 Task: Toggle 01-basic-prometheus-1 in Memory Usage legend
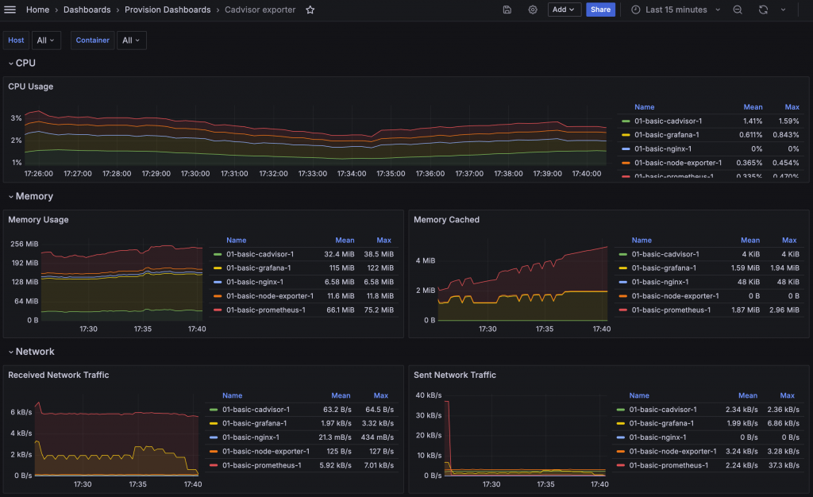pos(265,310)
